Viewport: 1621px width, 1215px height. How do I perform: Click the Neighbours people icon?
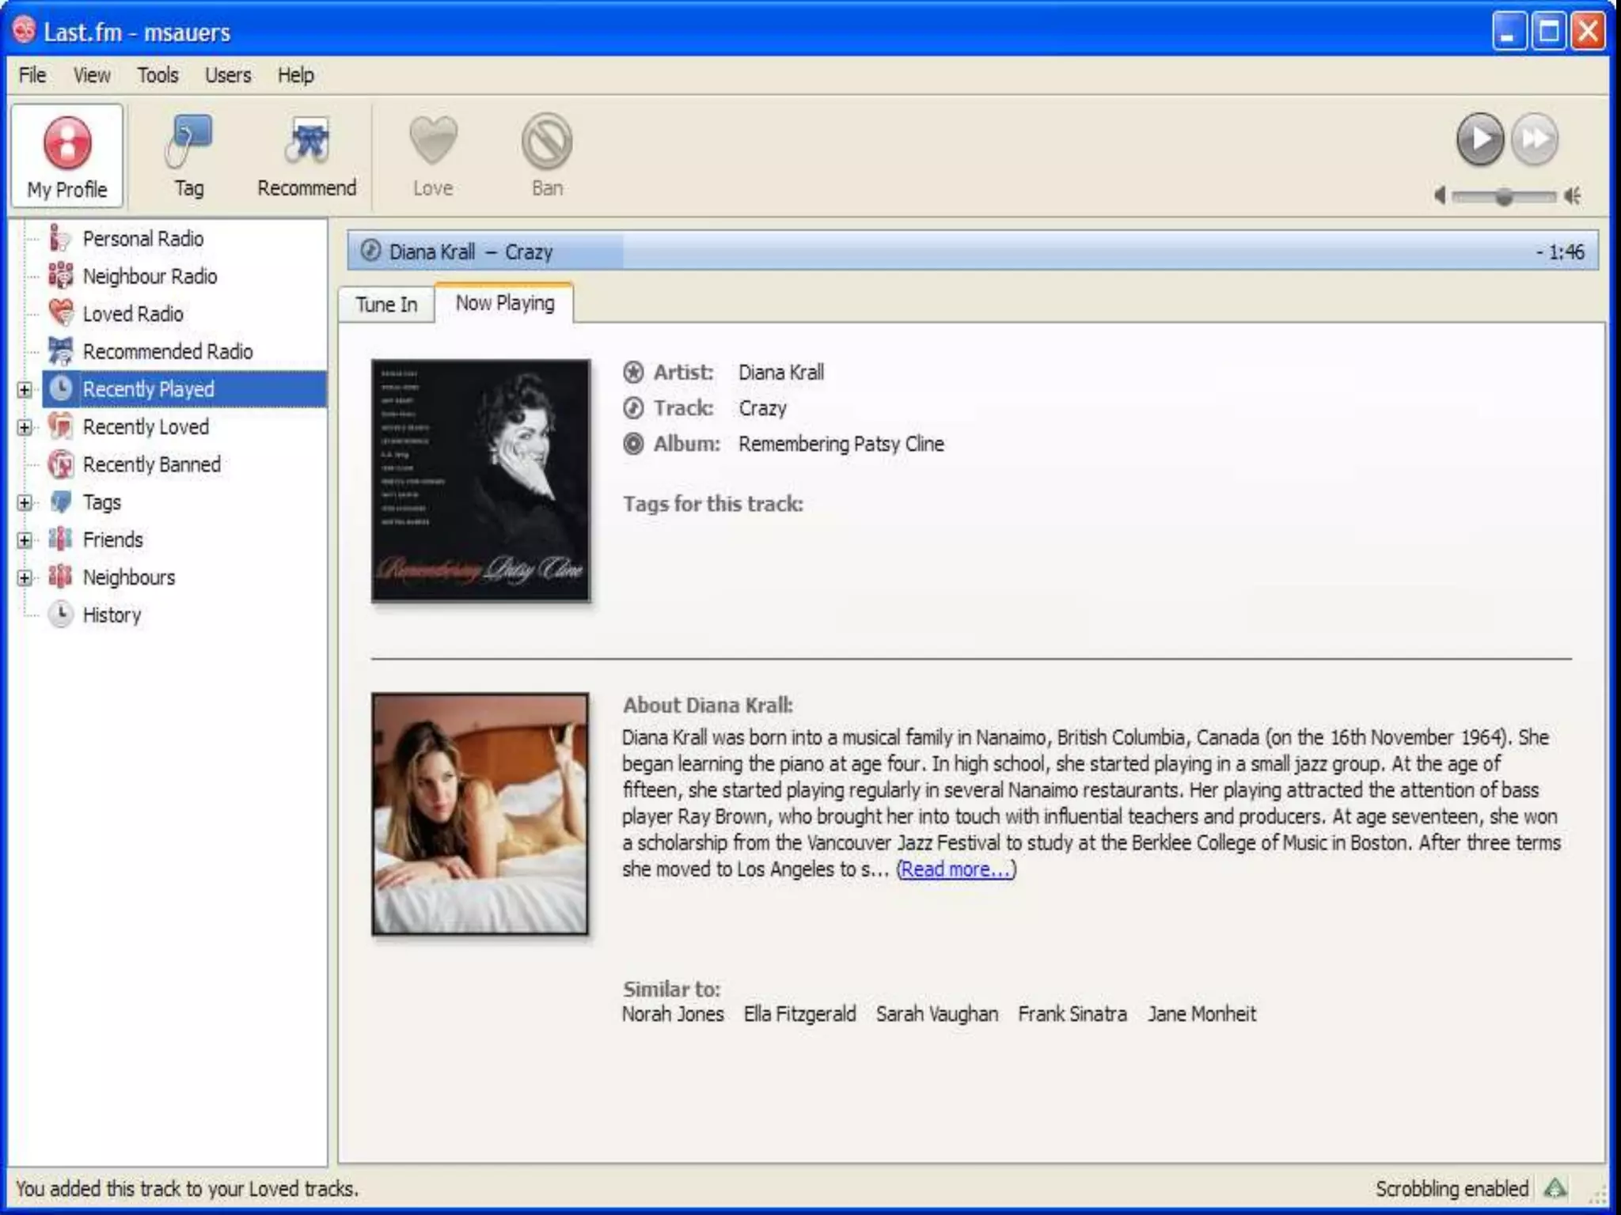point(61,577)
